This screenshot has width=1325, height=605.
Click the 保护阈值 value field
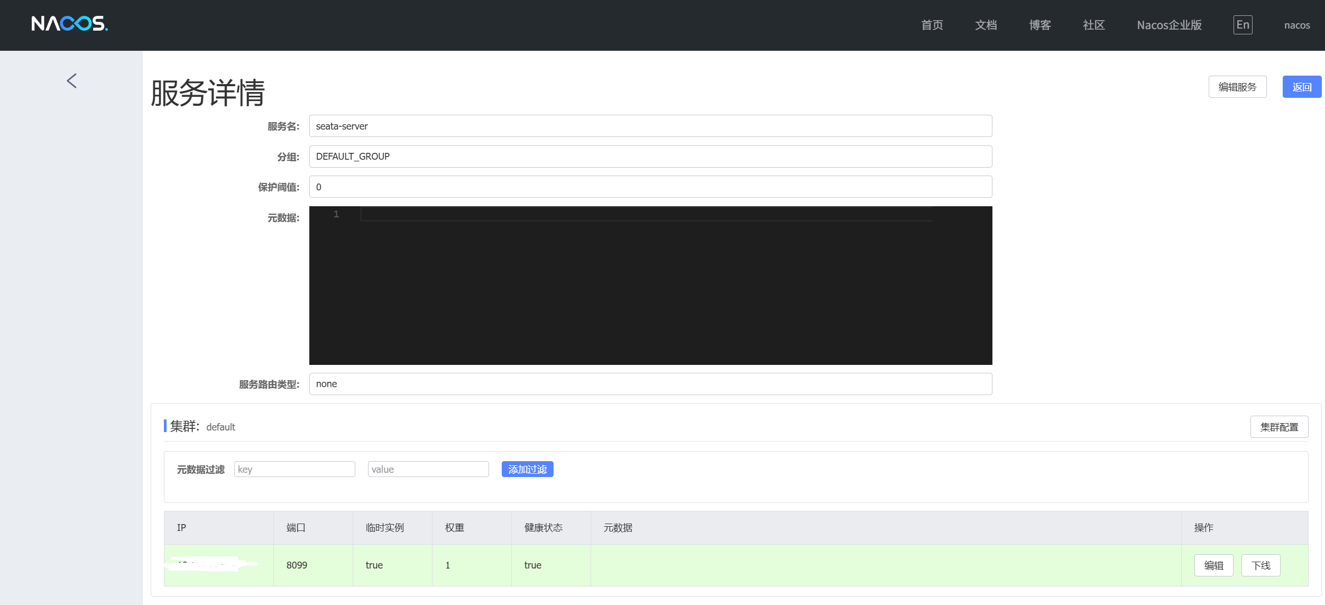click(650, 187)
